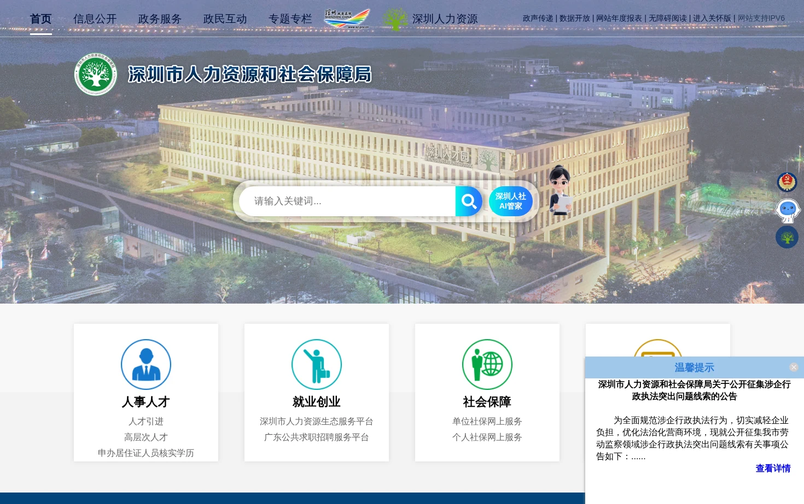Open the blue robot chat assistant icon
This screenshot has width=804, height=504.
click(788, 210)
